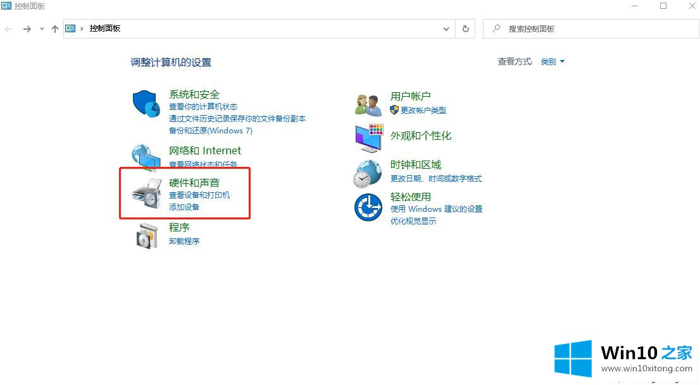Click the Control Panel icon in address bar
Image resolution: width=700 pixels, height=385 pixels.
[x=70, y=28]
